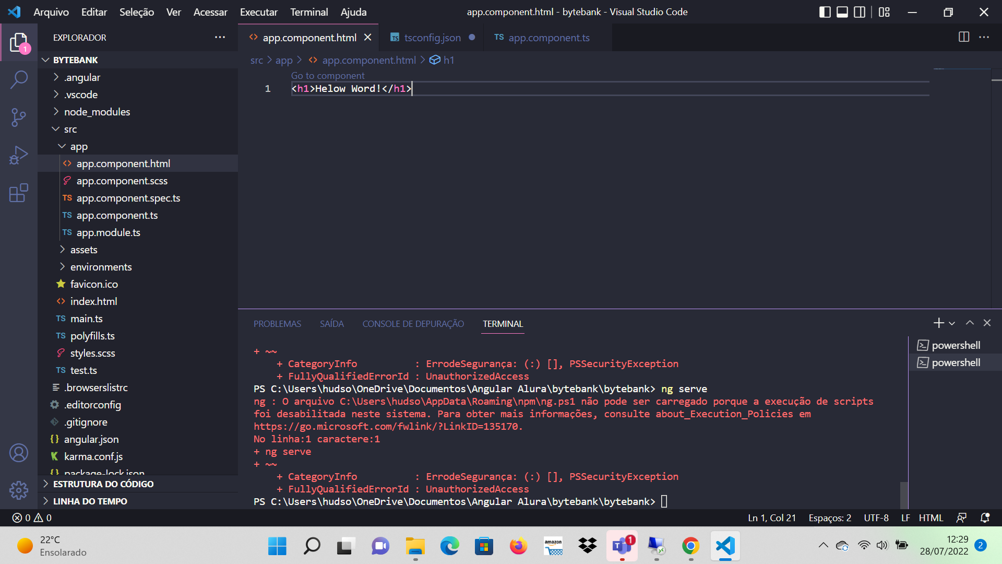Create a new terminal with plus icon
Viewport: 1002px width, 564px height.
[938, 323]
